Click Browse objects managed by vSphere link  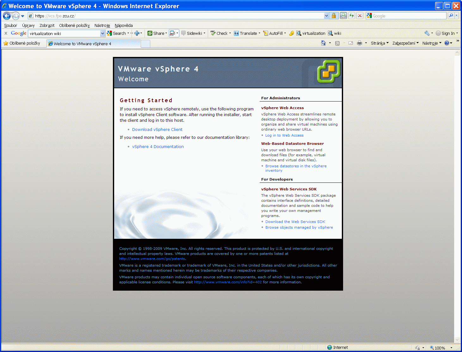click(x=299, y=227)
